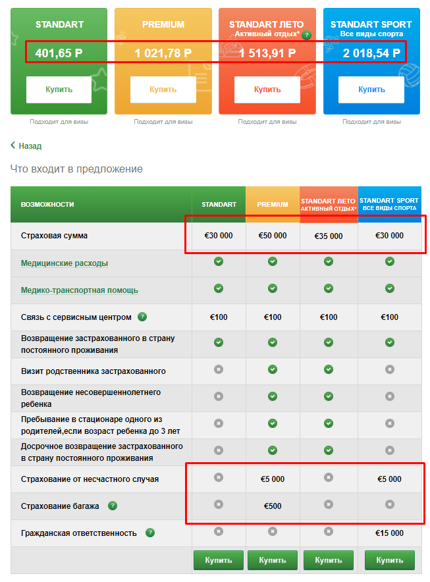Image resolution: width=430 pixels, height=582 pixels.
Task: Click help icon beside Гражданская ответственность
Action: (150, 533)
